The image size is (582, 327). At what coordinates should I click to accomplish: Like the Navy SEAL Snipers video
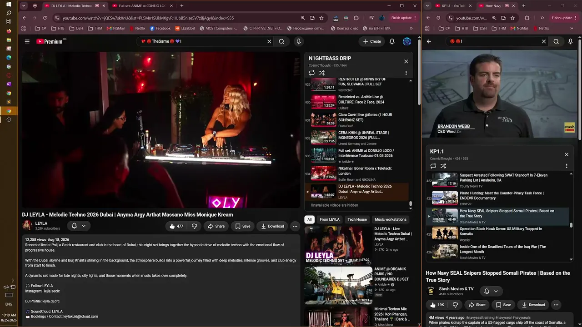click(436, 305)
